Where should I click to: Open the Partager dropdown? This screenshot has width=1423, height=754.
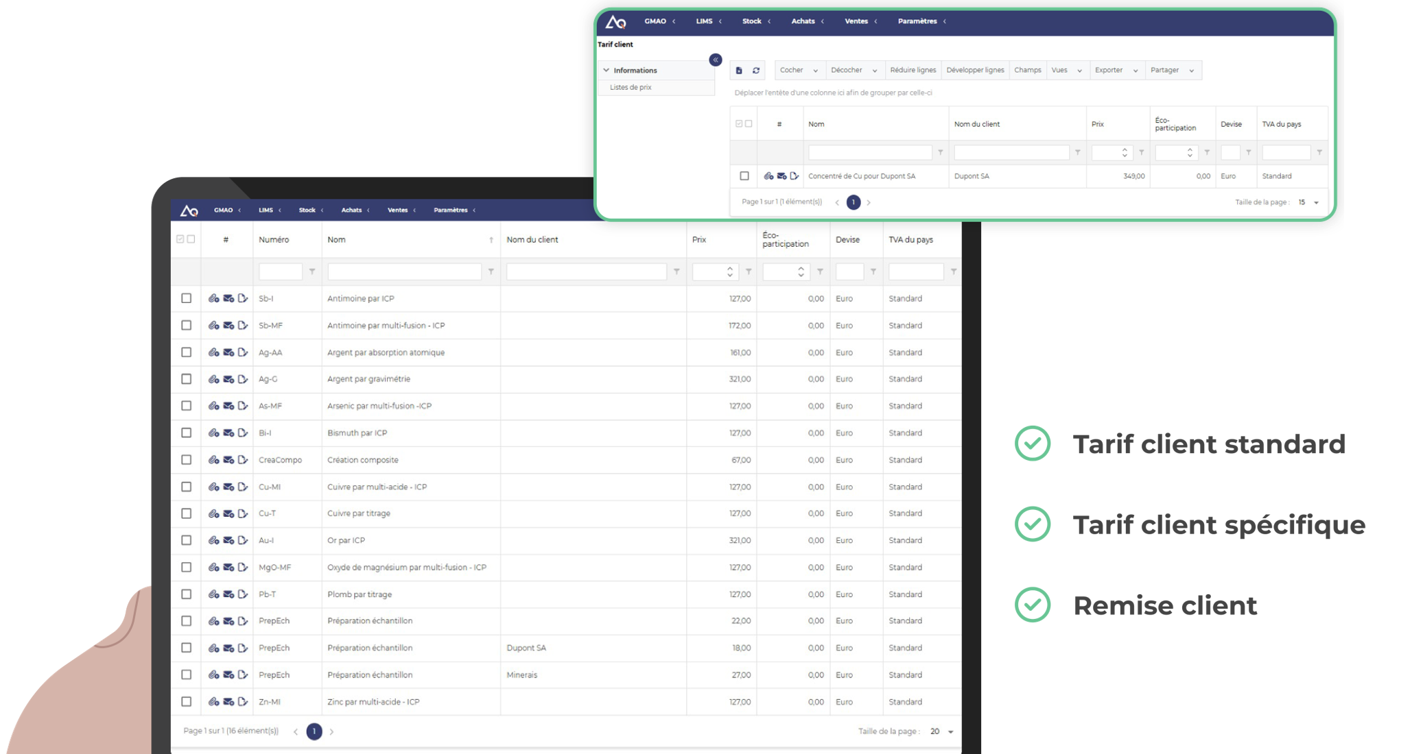pyautogui.click(x=1173, y=70)
